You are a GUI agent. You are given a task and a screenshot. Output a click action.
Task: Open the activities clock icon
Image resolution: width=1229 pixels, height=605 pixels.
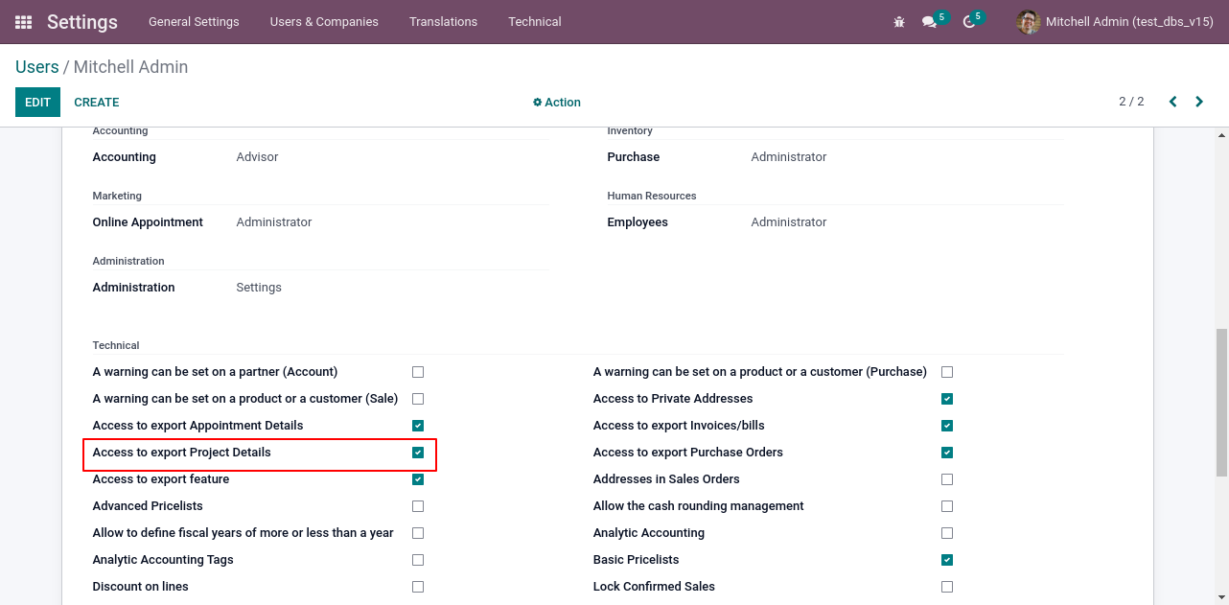pyautogui.click(x=969, y=22)
